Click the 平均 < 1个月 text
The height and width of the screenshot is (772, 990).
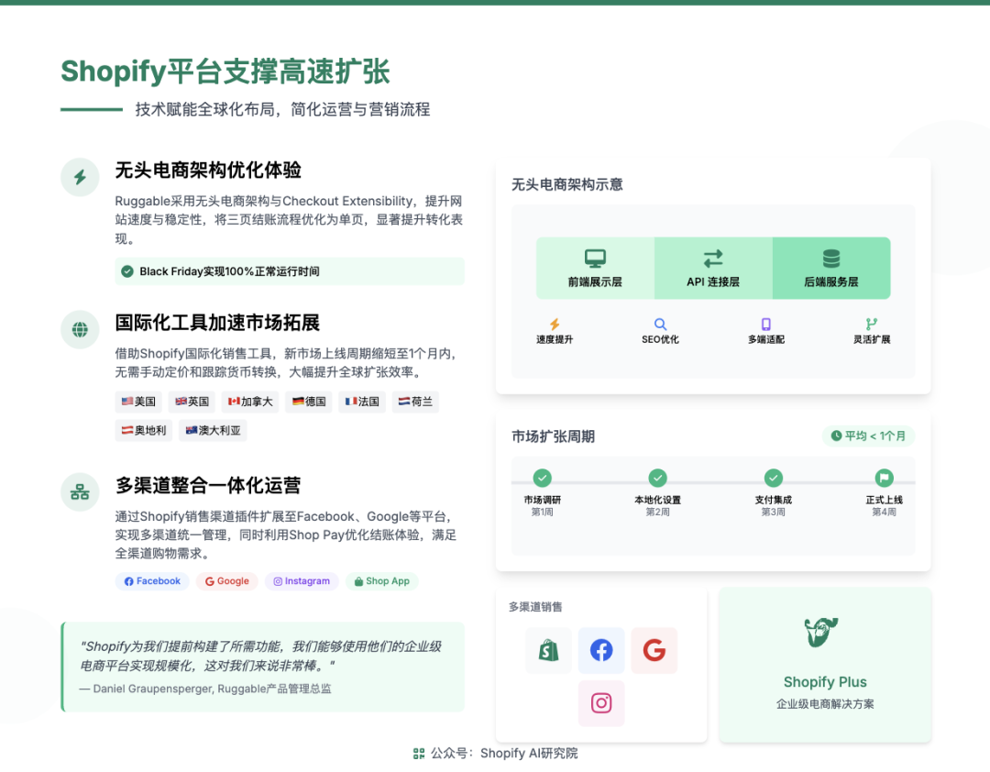click(x=875, y=436)
